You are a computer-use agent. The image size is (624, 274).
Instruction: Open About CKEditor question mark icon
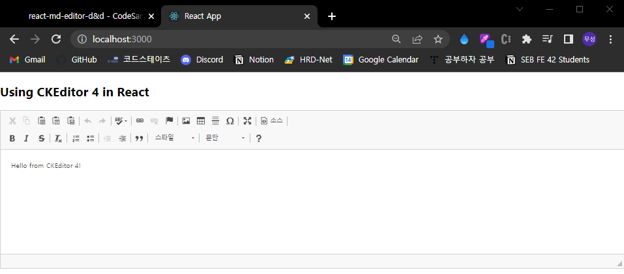[x=258, y=138]
